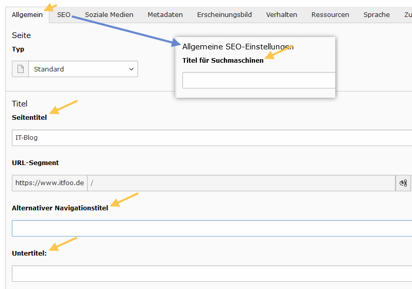412x289 pixels.
Task: Click the Untertitel input field
Action: pos(212,274)
